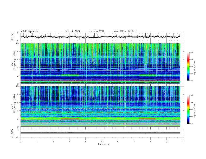Click time axis tick label "7"
The width and height of the screenshot is (206, 159).
134,142
